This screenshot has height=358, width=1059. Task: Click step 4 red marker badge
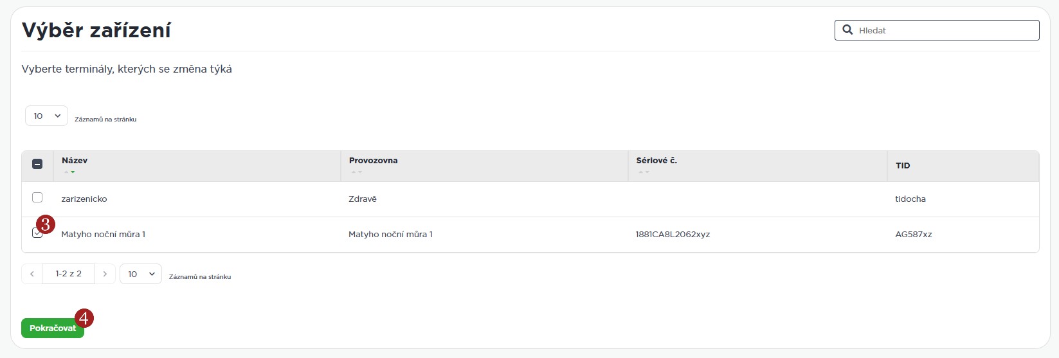point(84,318)
